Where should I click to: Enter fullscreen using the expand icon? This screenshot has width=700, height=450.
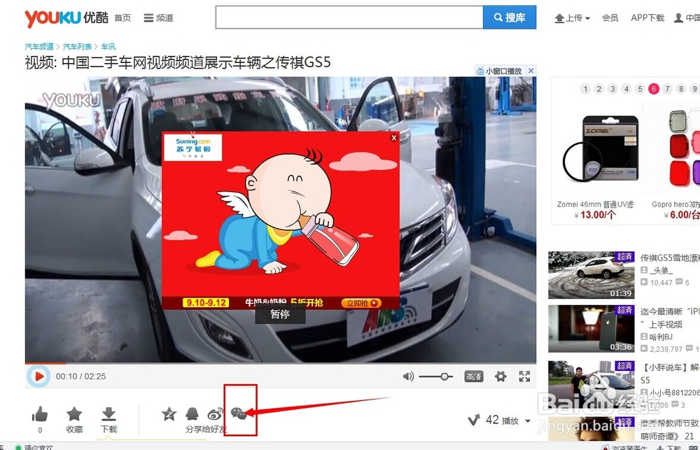pyautogui.click(x=524, y=376)
